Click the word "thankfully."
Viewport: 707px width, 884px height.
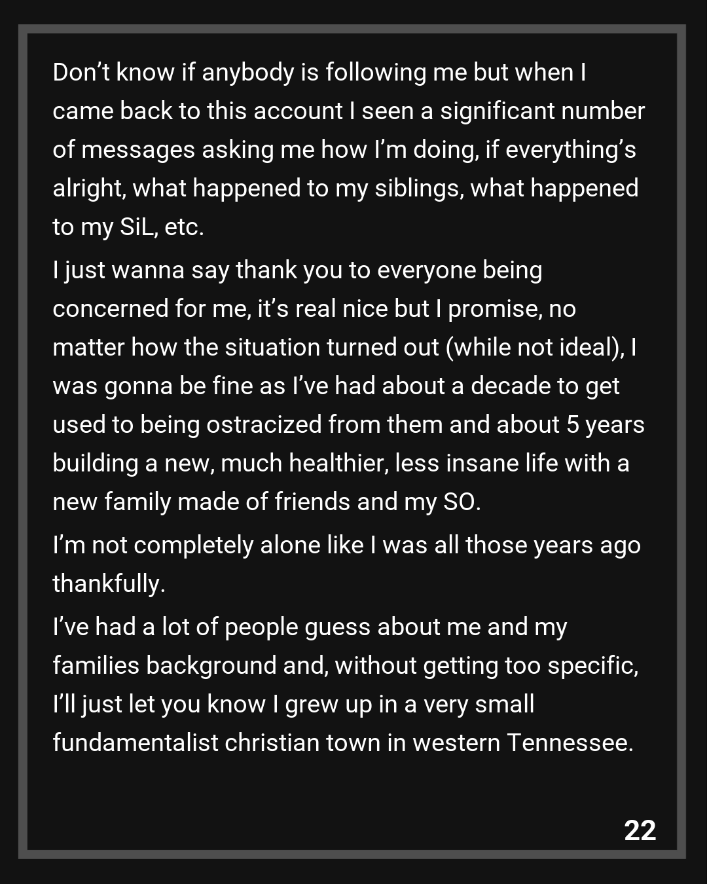pyautogui.click(x=109, y=583)
